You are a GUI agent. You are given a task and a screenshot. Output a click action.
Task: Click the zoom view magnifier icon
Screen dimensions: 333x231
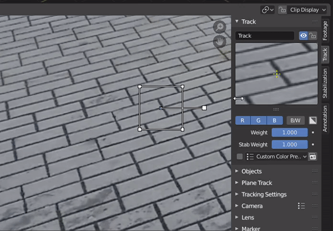(220, 27)
